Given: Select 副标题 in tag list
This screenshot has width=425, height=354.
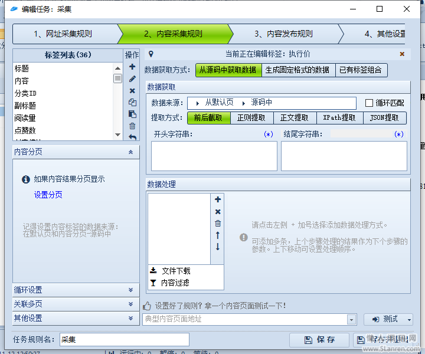Looking at the screenshot, I should (63, 106).
